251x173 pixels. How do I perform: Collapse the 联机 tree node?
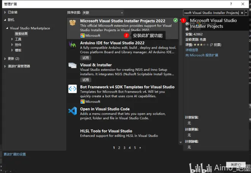5,20
